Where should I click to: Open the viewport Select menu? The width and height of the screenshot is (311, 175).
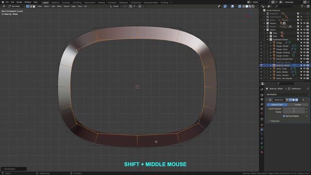(47, 6)
